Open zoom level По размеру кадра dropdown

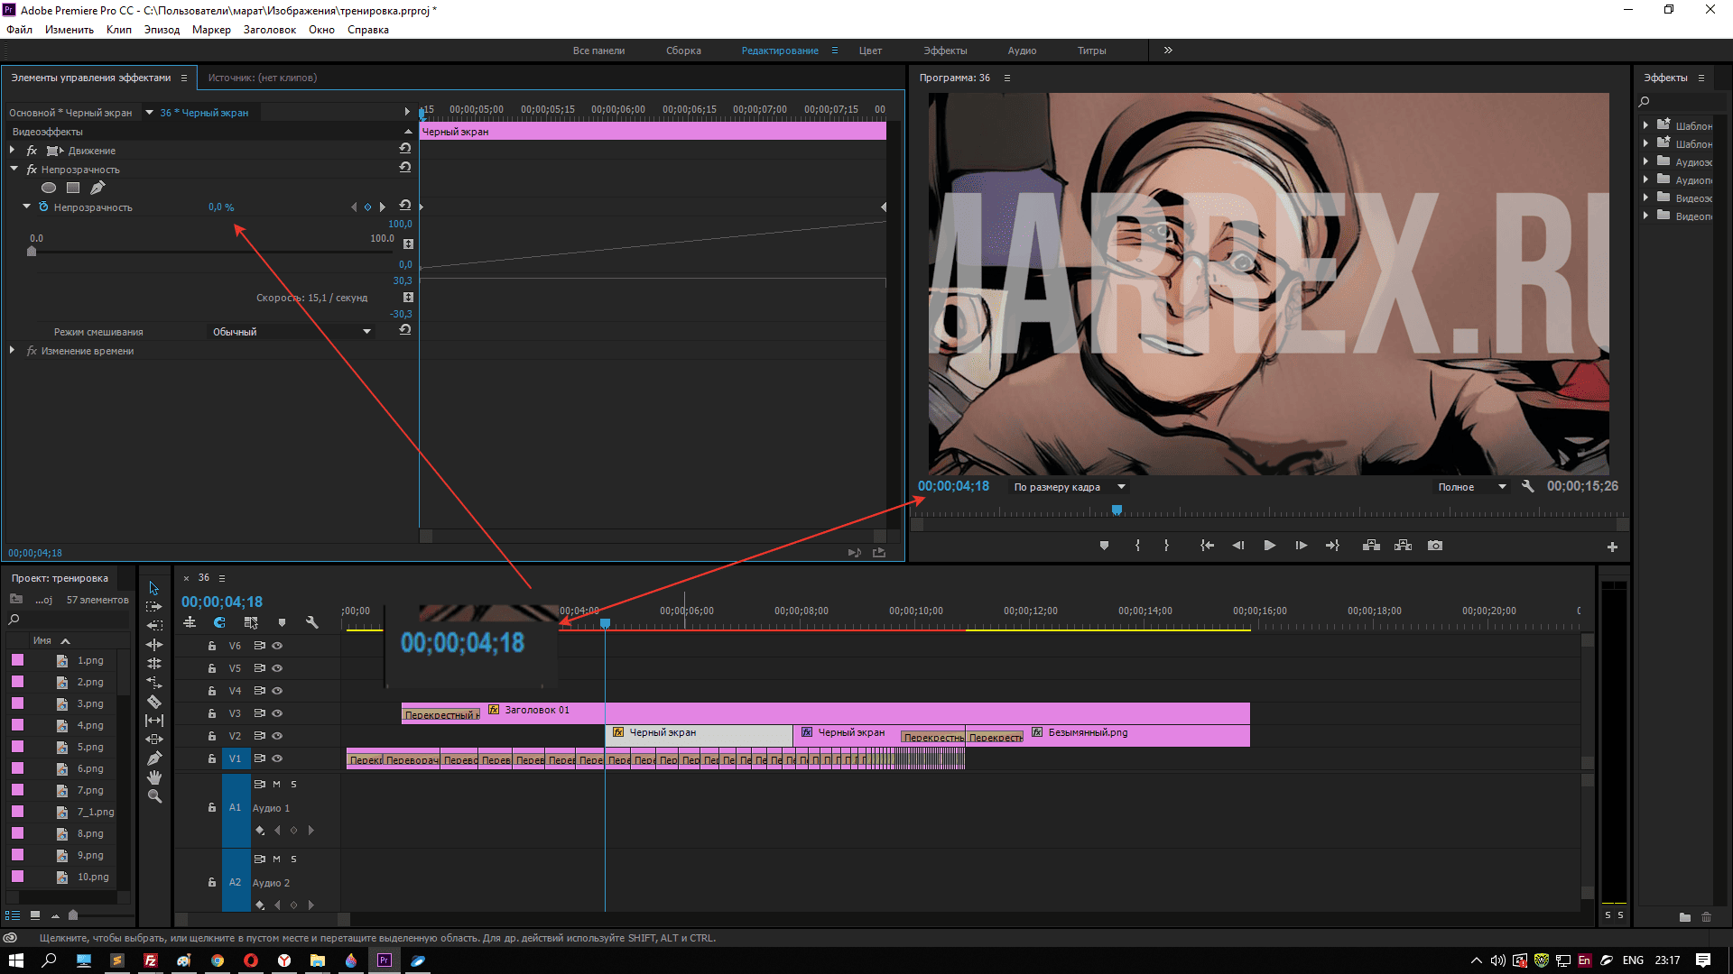[x=1069, y=487]
